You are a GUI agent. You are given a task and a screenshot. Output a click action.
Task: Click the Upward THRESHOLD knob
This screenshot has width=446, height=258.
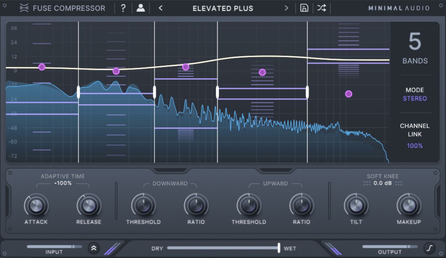(x=249, y=206)
